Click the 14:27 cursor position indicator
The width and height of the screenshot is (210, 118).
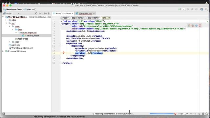coord(181,114)
